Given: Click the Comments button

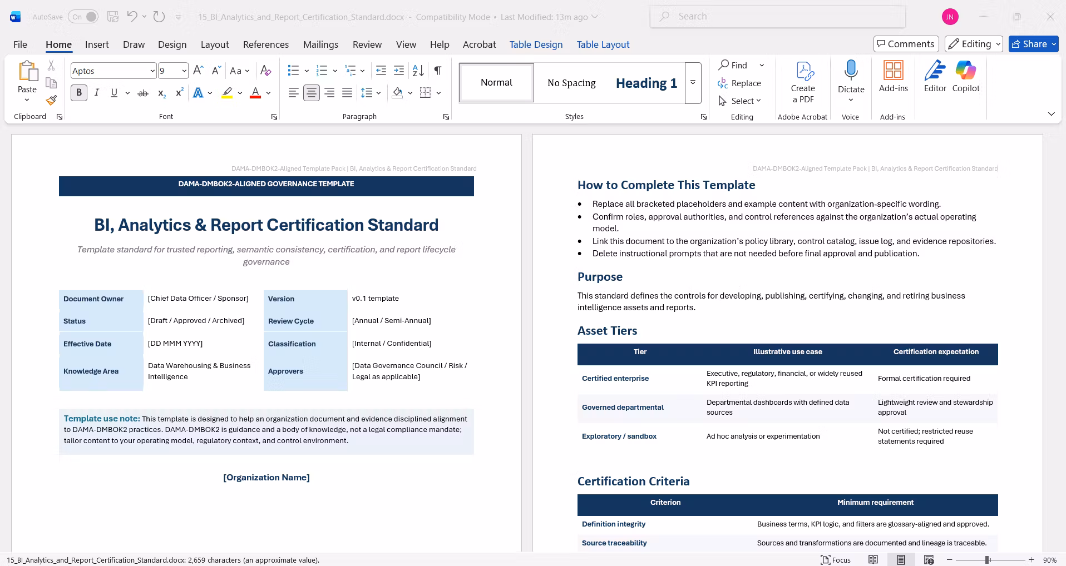Looking at the screenshot, I should pos(906,44).
